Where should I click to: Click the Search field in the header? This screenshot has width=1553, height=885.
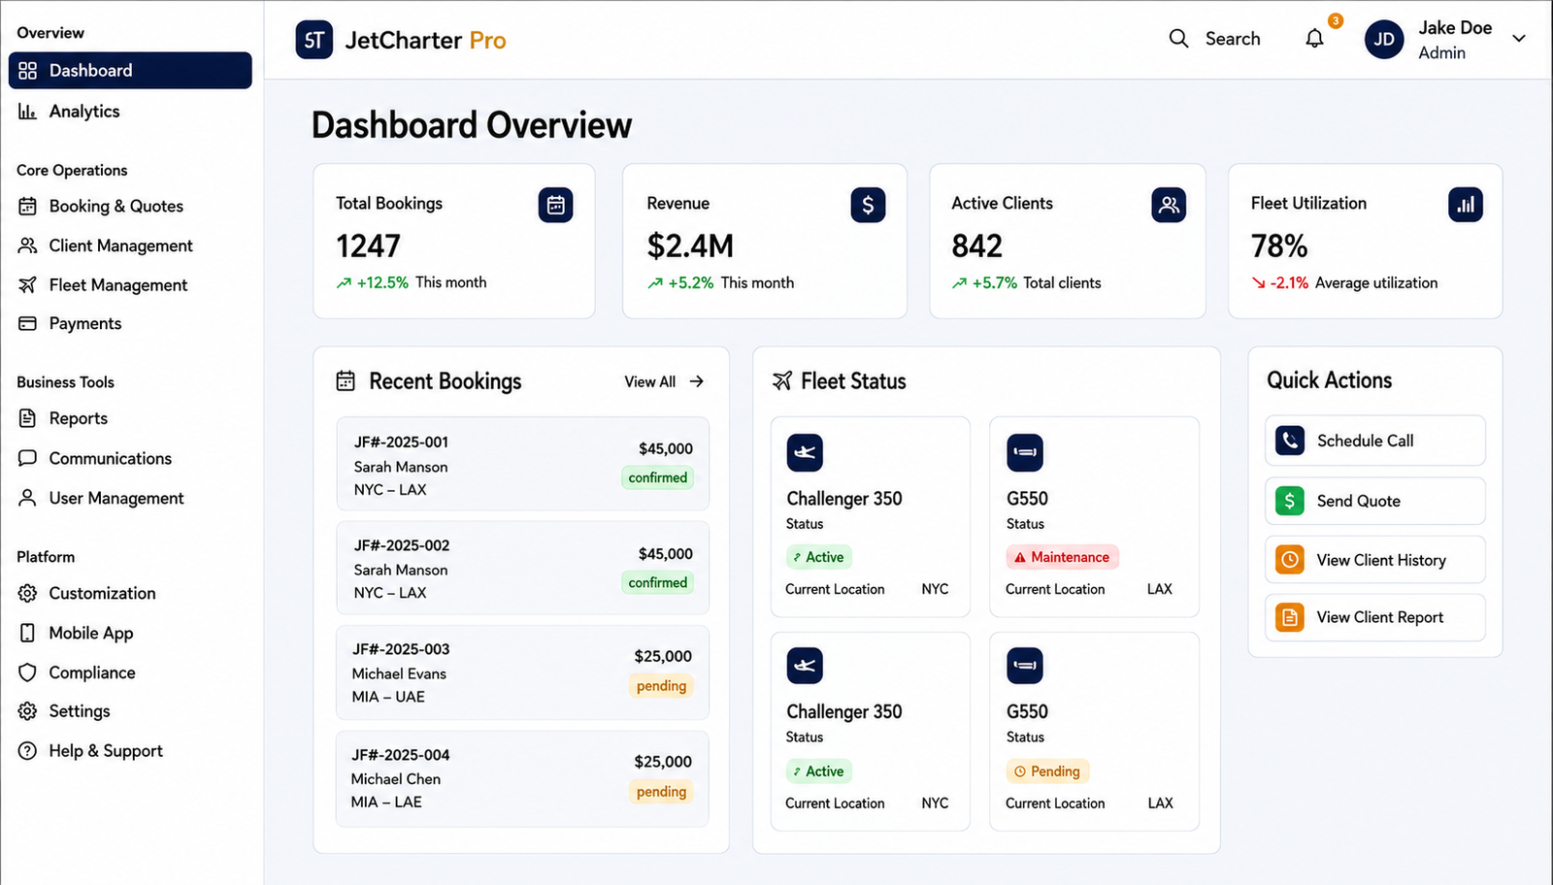point(1214,39)
